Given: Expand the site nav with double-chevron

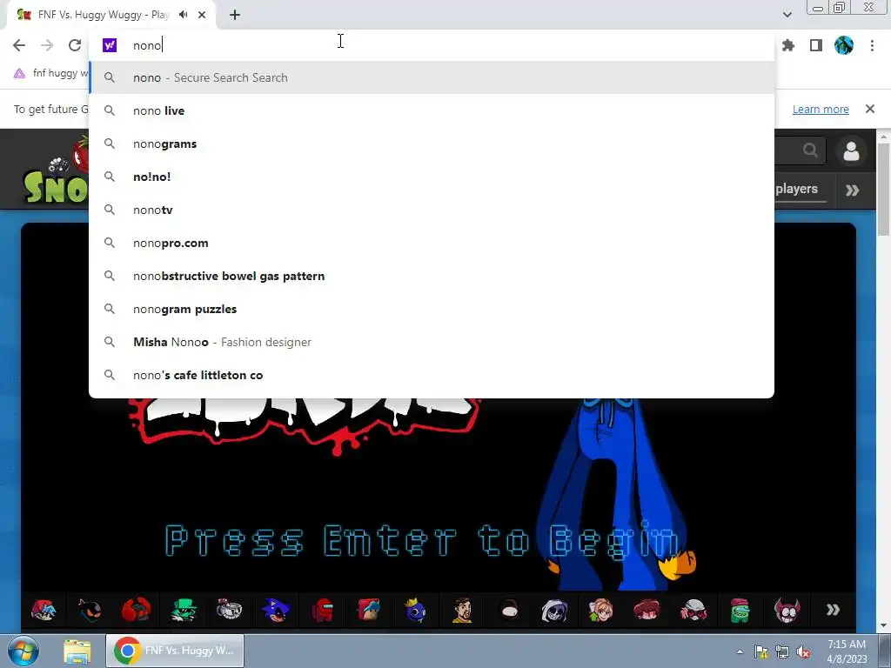Looking at the screenshot, I should [852, 190].
